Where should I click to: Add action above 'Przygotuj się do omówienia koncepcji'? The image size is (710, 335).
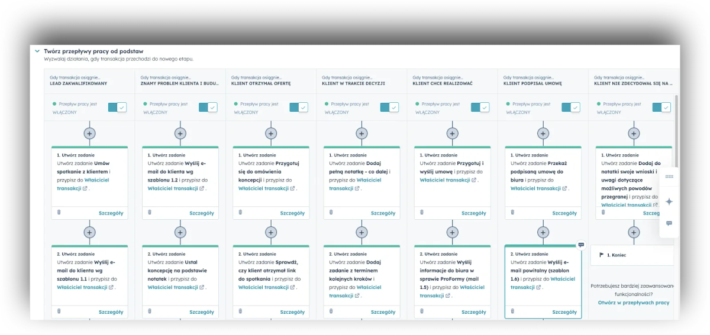click(271, 134)
